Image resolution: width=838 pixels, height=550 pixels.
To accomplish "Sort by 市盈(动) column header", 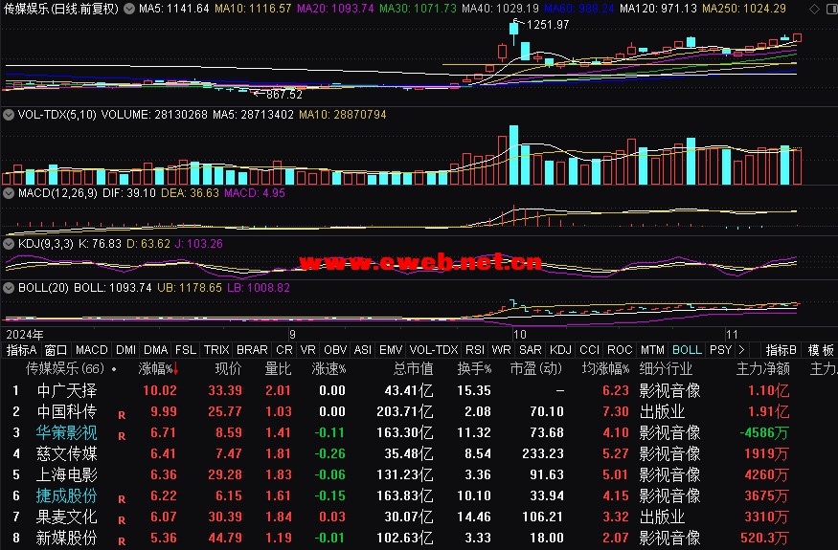I will point(536,368).
